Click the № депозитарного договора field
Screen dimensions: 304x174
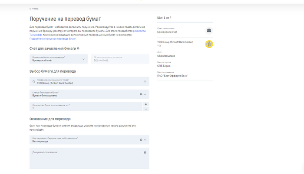pyautogui.click(x=120, y=59)
